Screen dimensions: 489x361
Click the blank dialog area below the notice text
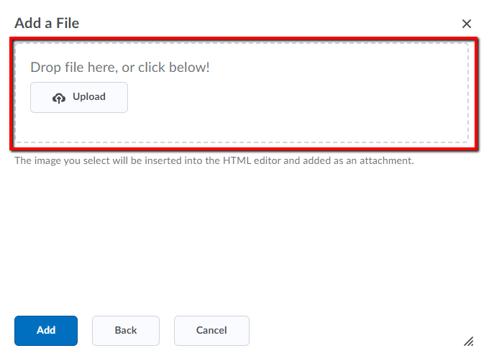tap(243, 240)
